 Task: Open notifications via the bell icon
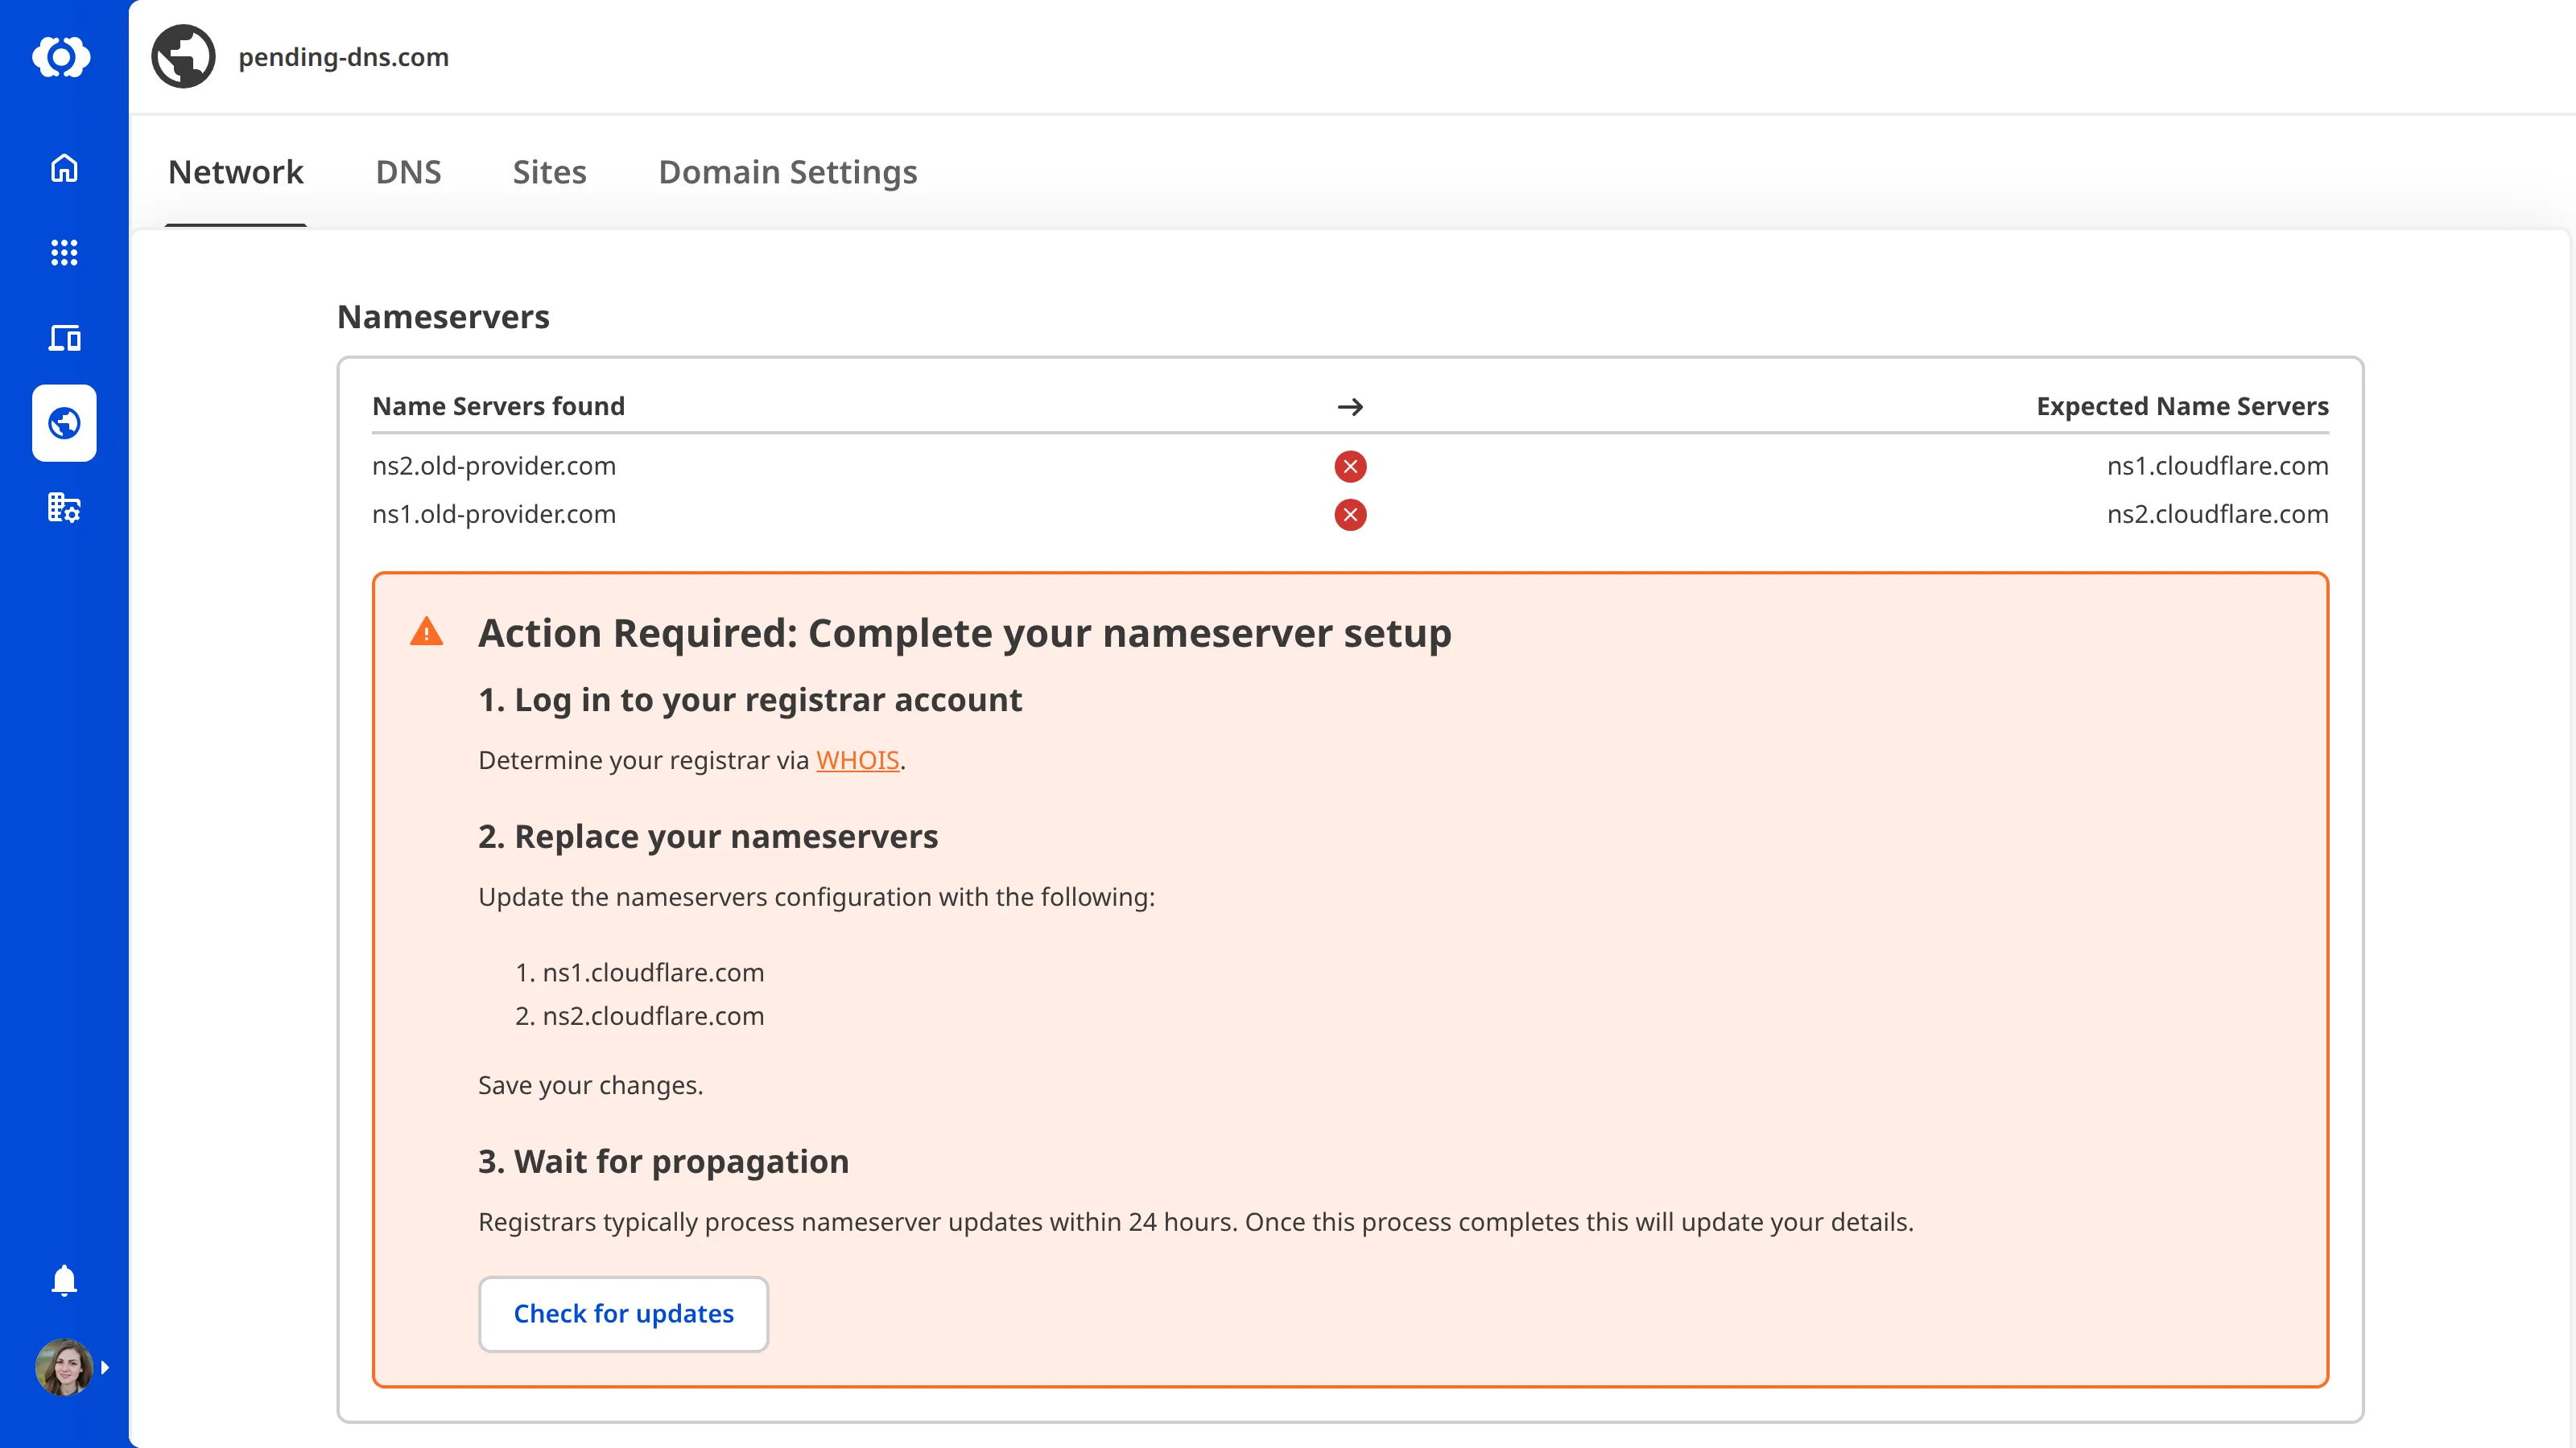(x=64, y=1280)
